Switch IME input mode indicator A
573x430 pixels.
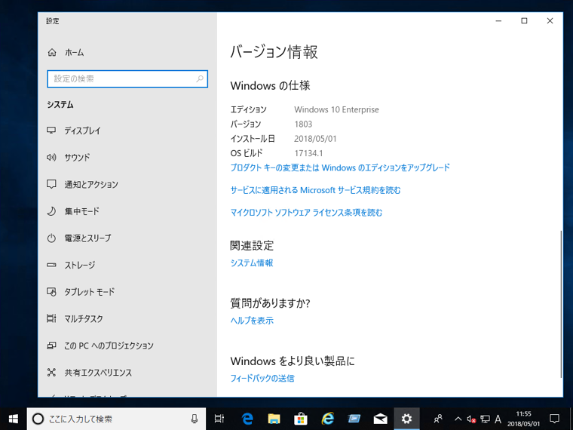click(x=498, y=419)
